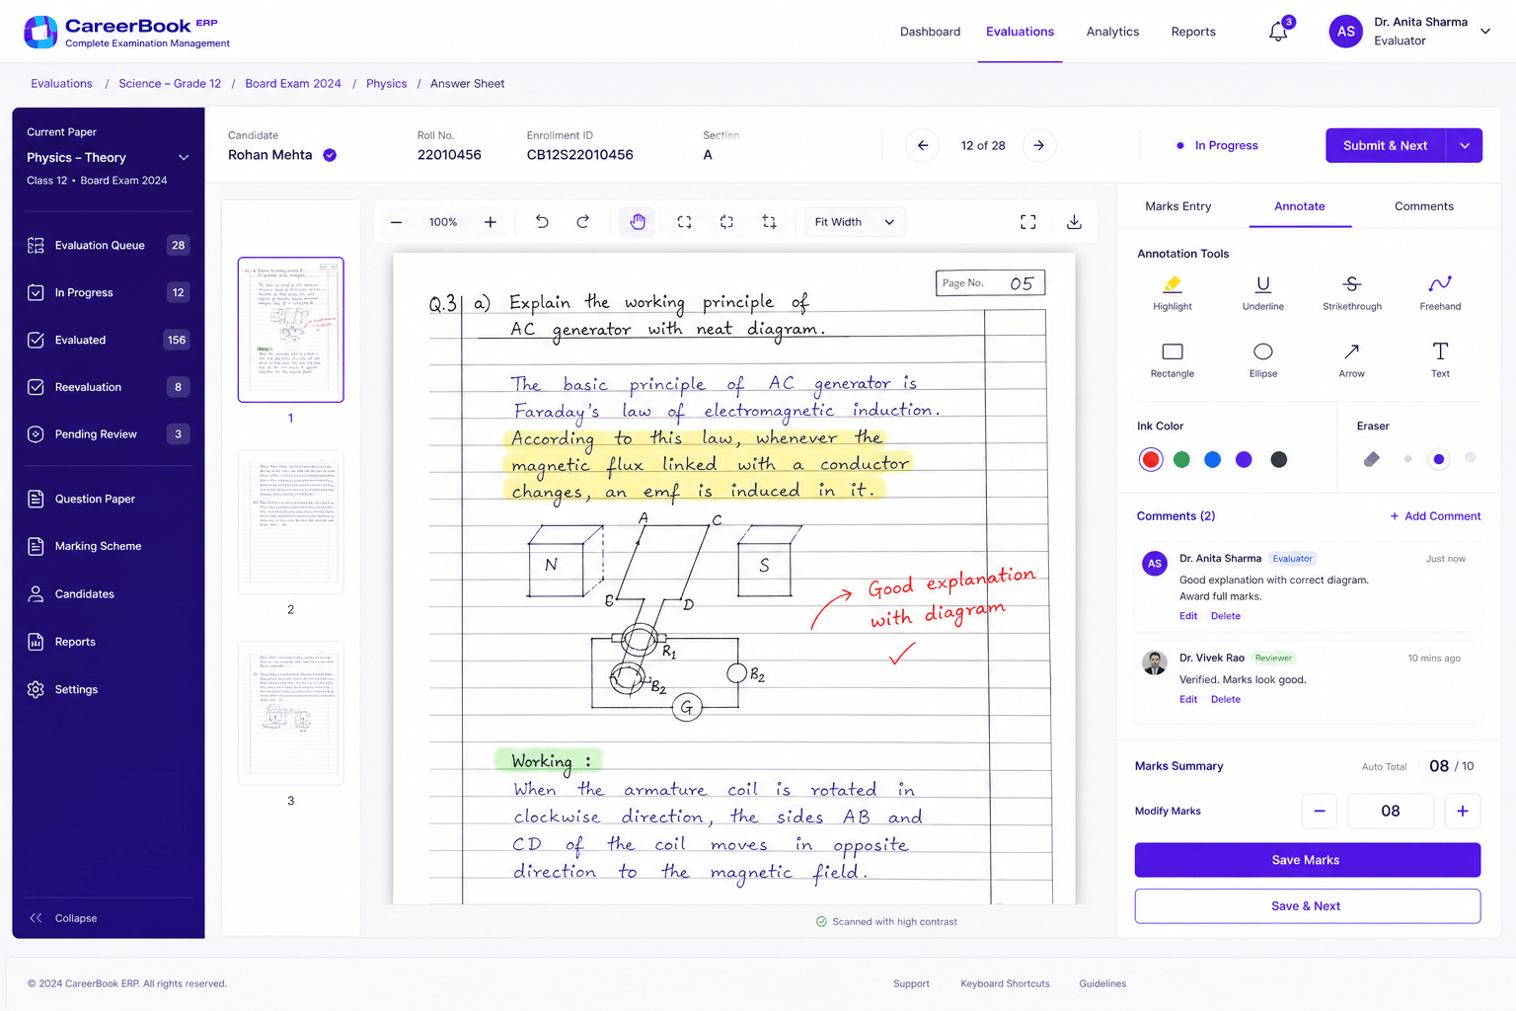Choose the largest eraser size
This screenshot has width=1516, height=1011.
point(1471,458)
